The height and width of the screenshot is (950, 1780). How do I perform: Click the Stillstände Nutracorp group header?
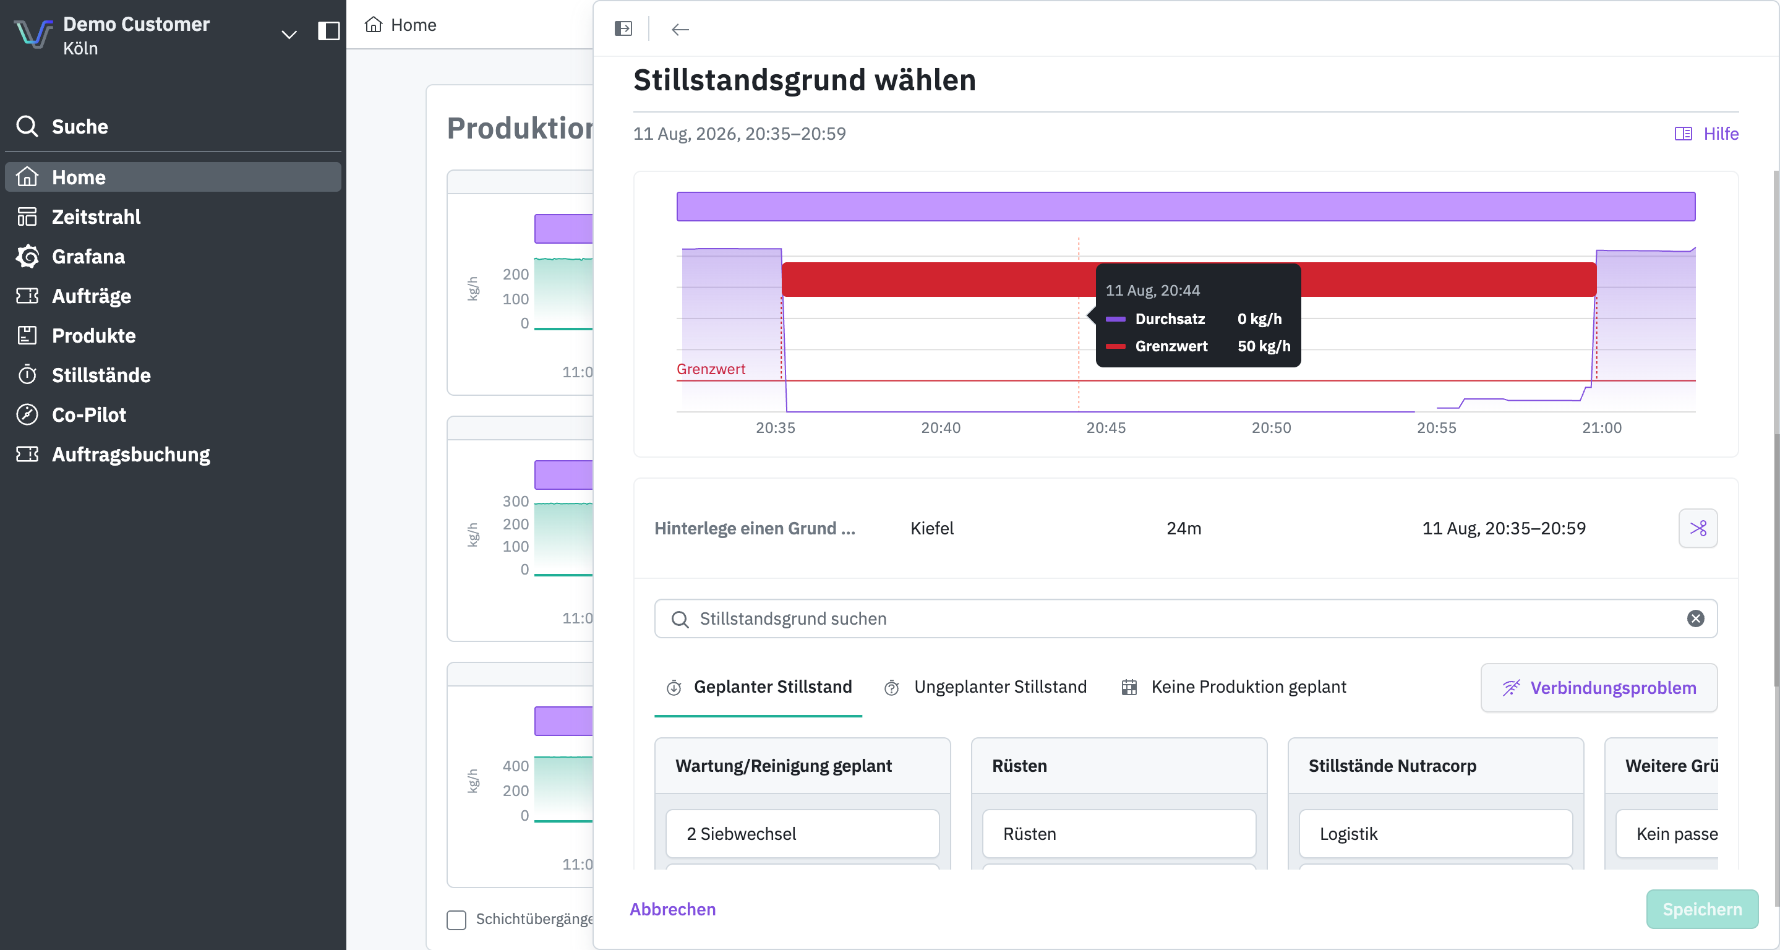(x=1435, y=766)
